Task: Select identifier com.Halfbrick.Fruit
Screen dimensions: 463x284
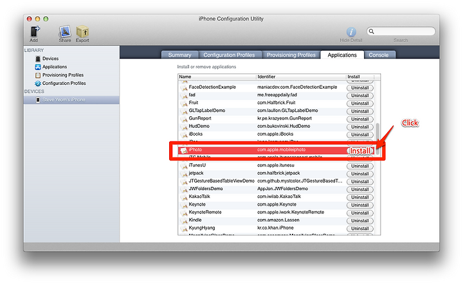Action: coord(276,103)
